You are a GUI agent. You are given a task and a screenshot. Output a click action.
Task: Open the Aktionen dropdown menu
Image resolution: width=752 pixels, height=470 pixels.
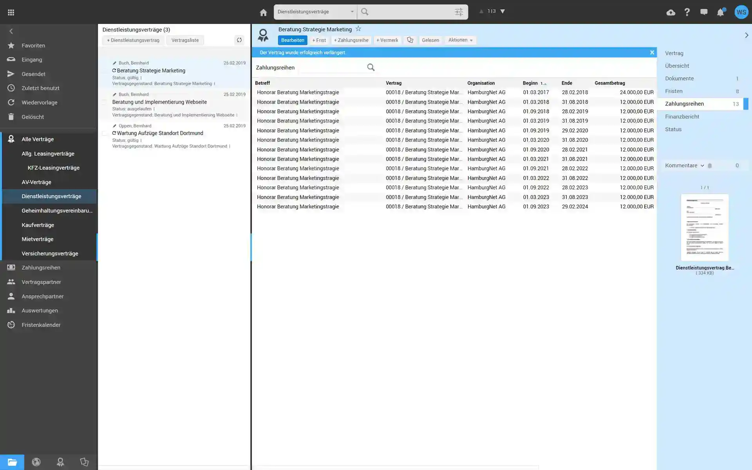(460, 40)
